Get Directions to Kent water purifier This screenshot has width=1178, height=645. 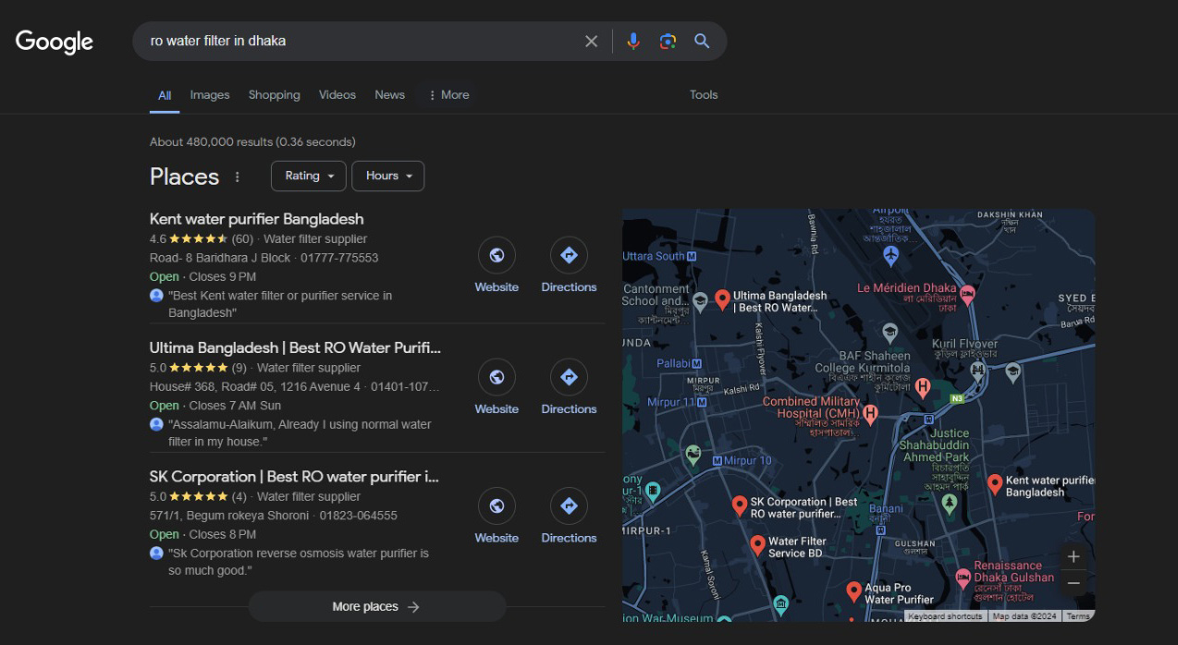click(569, 256)
